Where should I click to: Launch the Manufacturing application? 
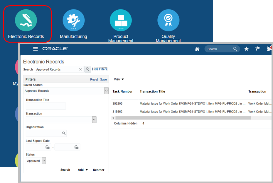(73, 20)
